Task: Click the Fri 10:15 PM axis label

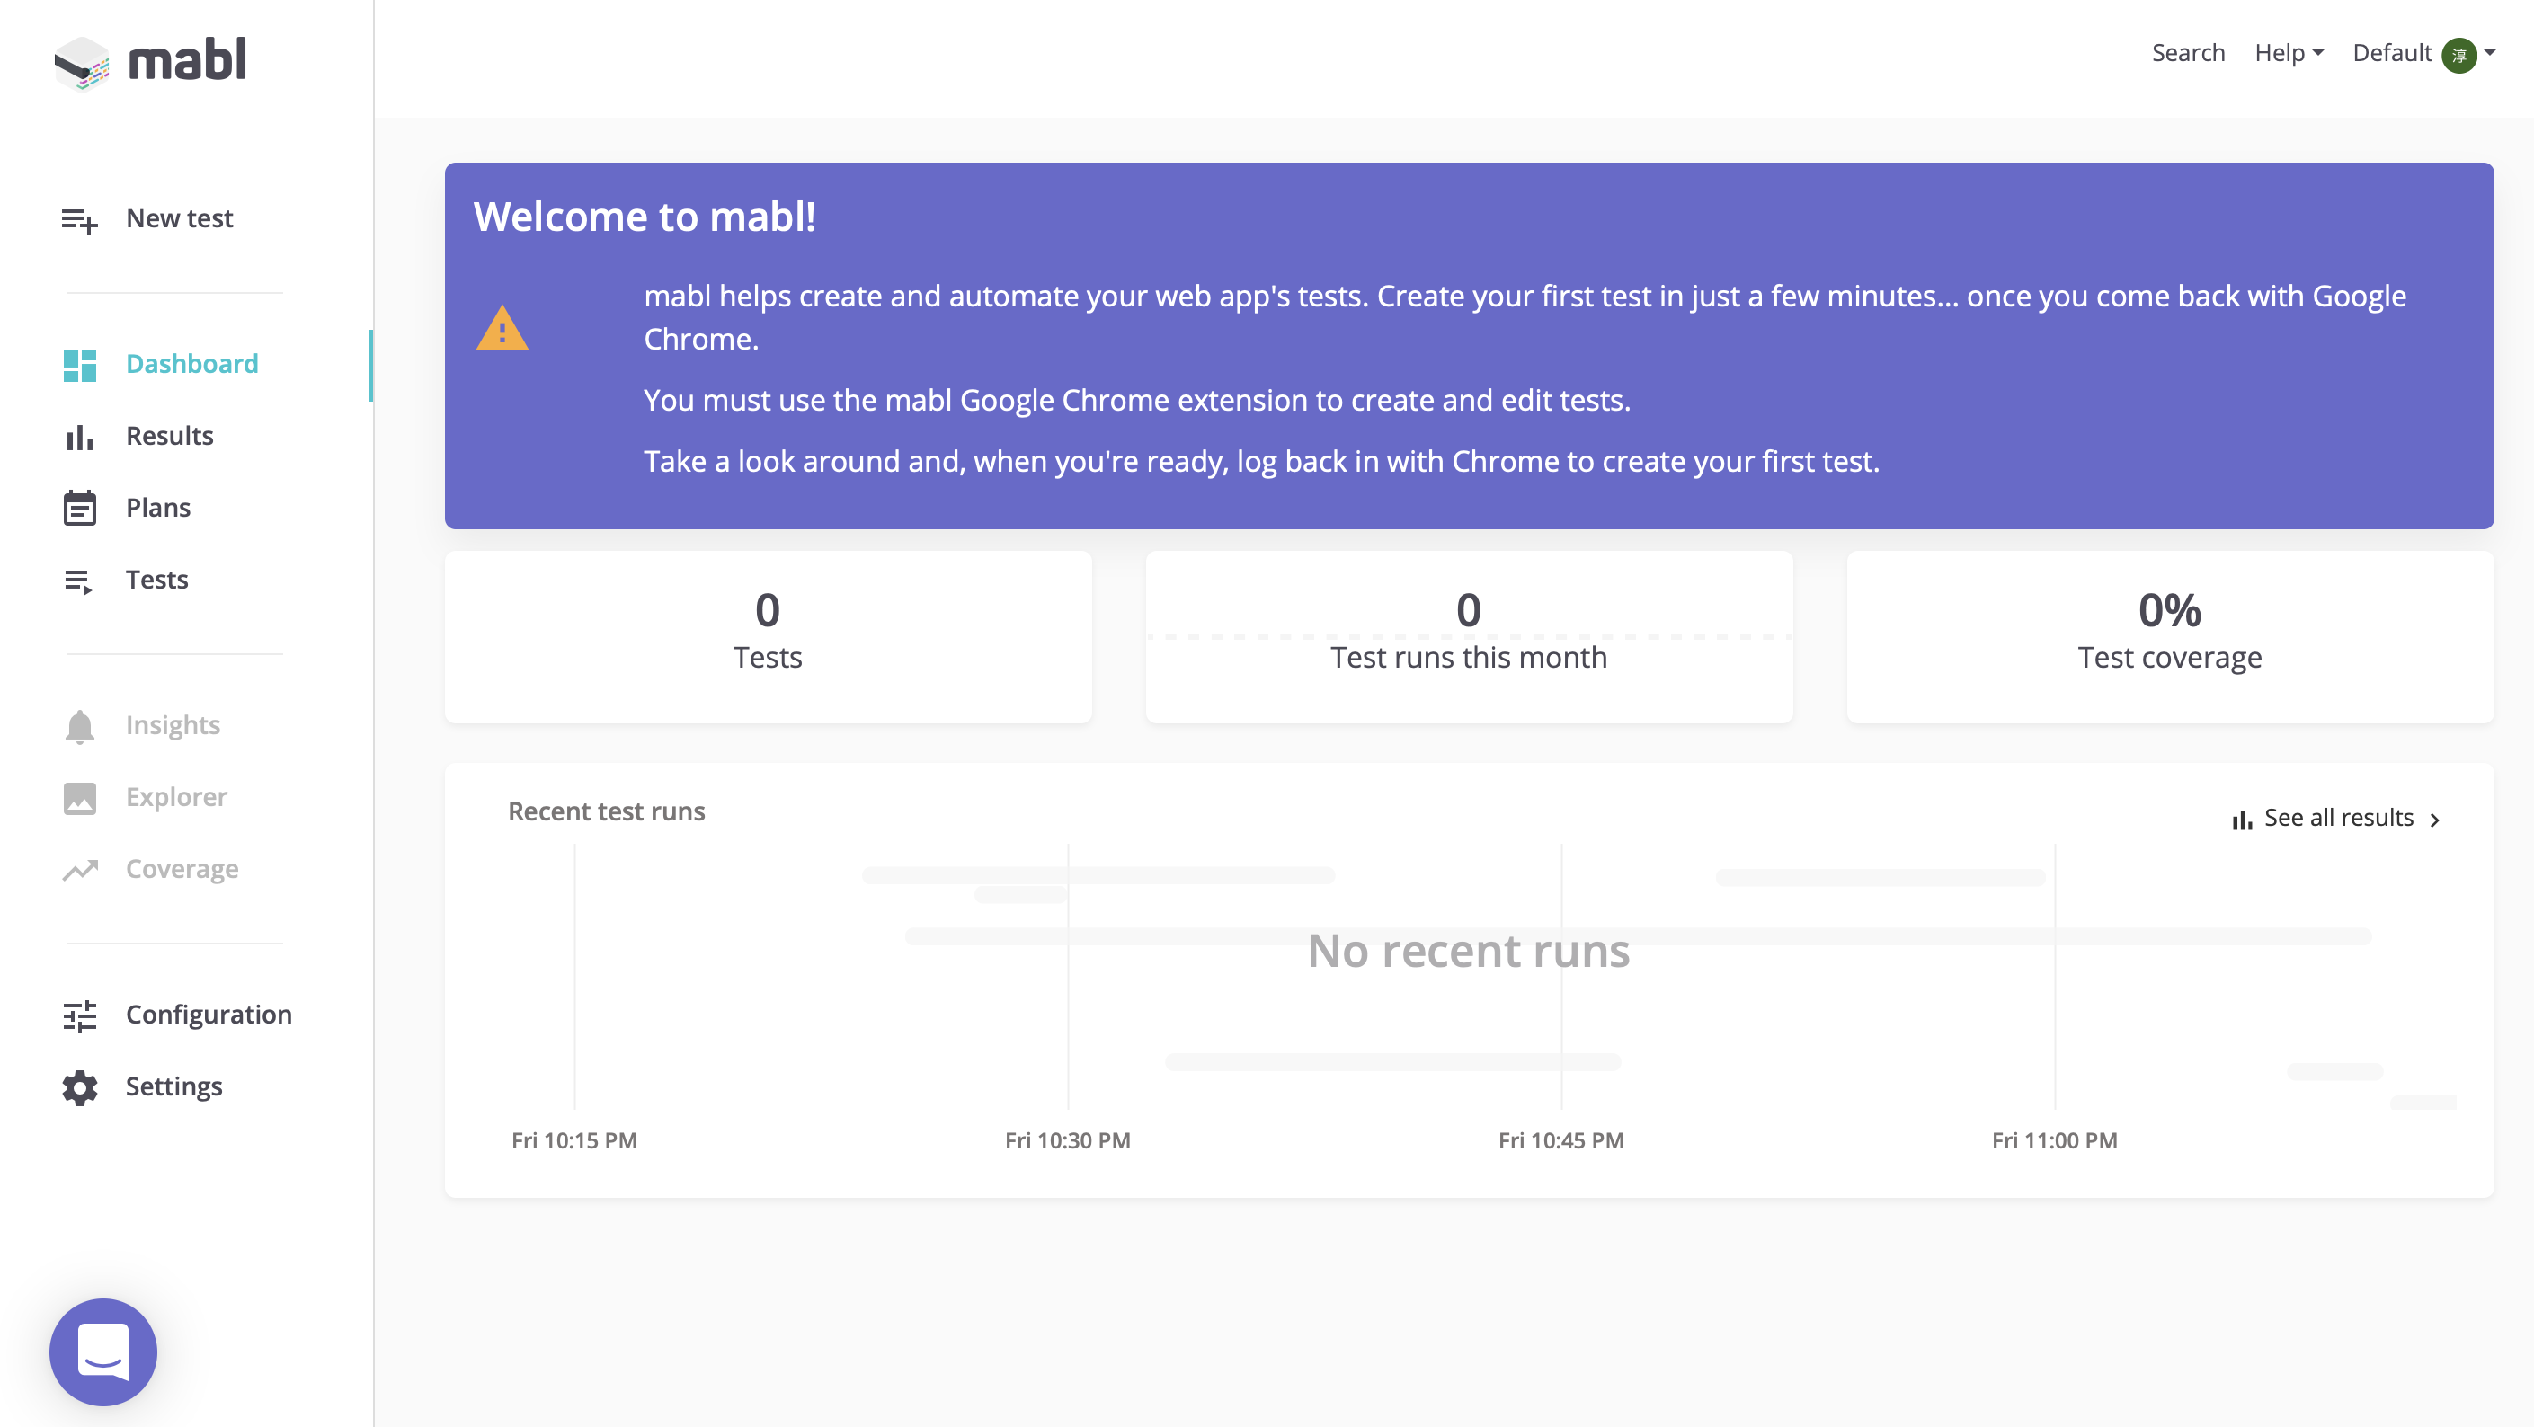Action: click(574, 1141)
